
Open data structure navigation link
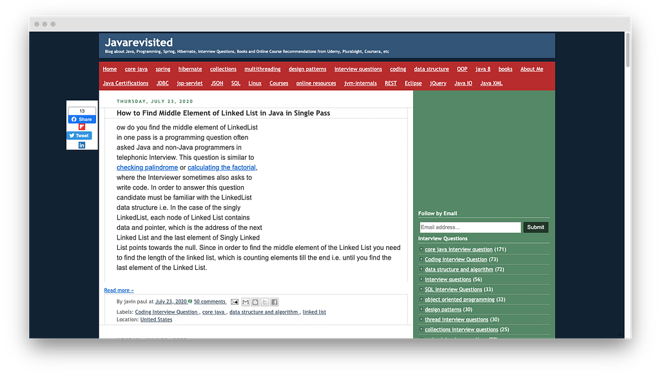(431, 69)
